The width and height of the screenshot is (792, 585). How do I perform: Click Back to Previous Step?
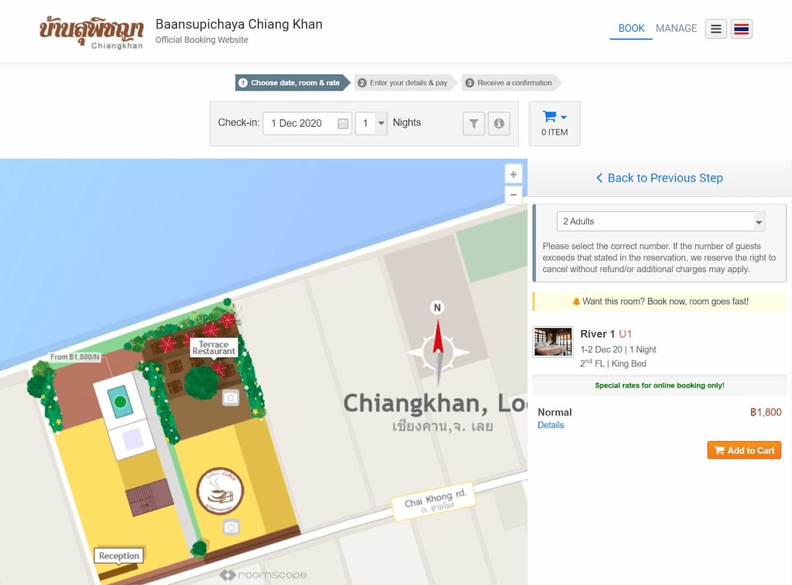click(659, 178)
